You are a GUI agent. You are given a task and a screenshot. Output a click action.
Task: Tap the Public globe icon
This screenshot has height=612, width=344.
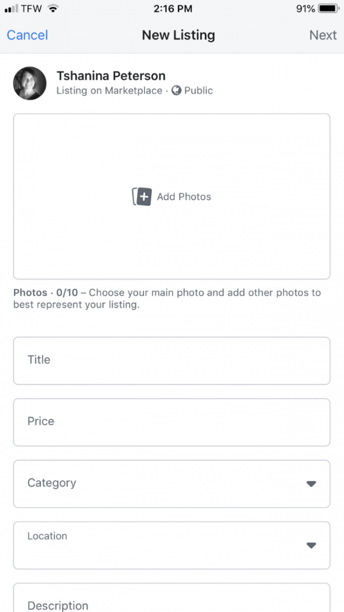(176, 91)
